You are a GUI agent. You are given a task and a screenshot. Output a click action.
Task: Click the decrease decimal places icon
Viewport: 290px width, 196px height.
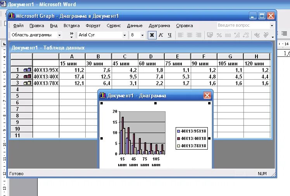point(246,35)
